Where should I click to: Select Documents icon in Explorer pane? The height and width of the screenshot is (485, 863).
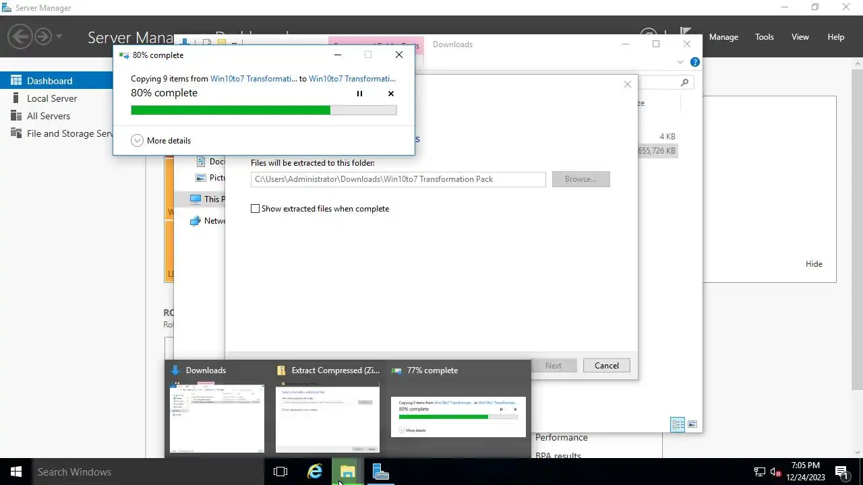click(201, 162)
